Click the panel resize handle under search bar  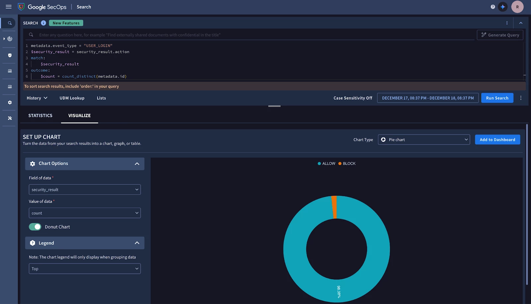(x=274, y=106)
